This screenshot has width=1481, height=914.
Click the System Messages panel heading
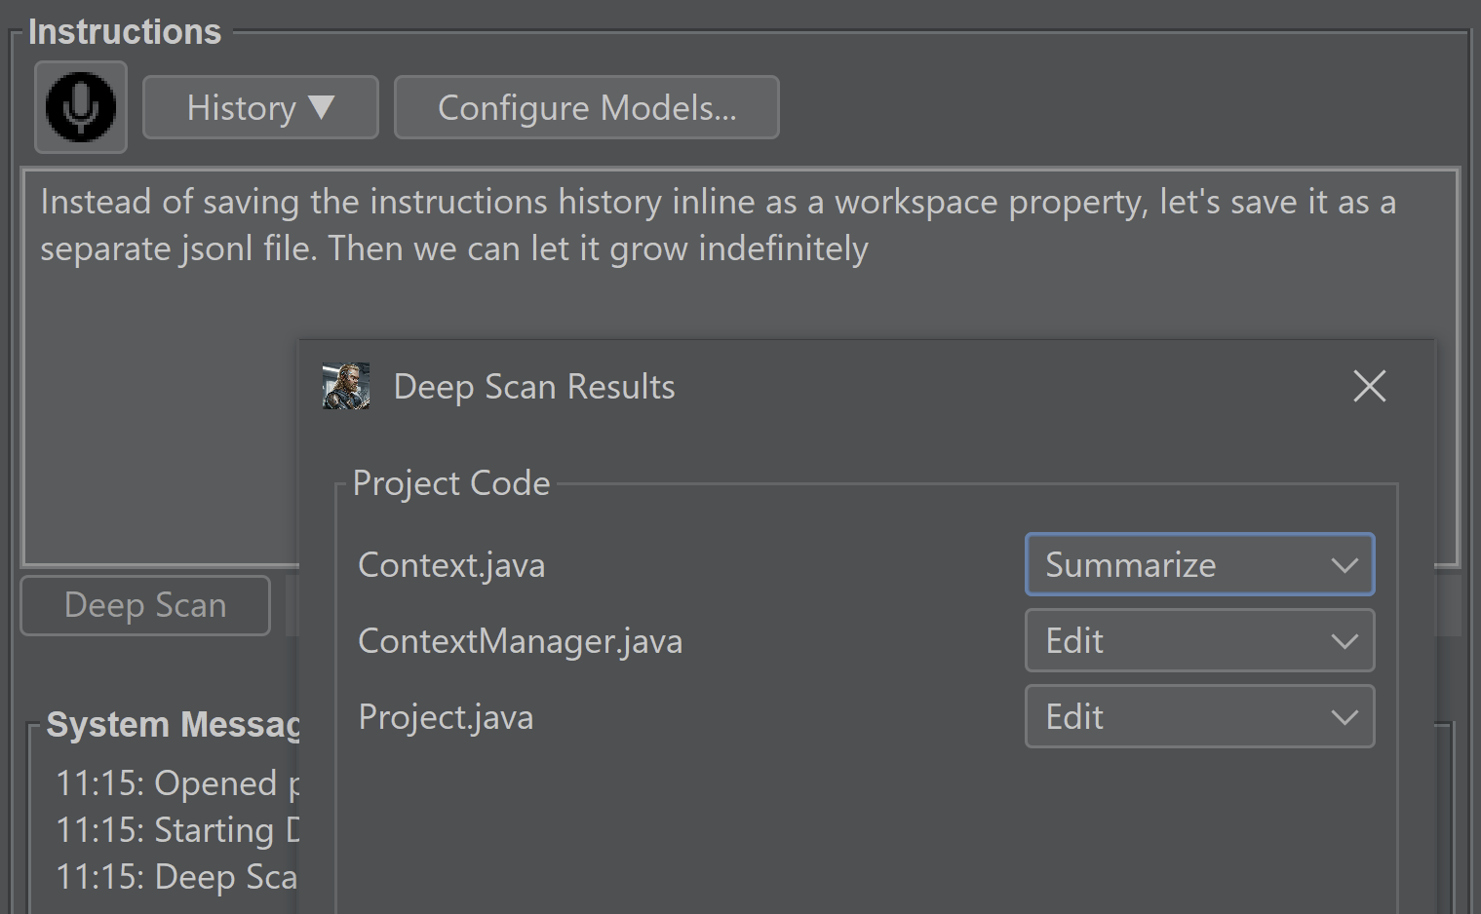tap(173, 725)
